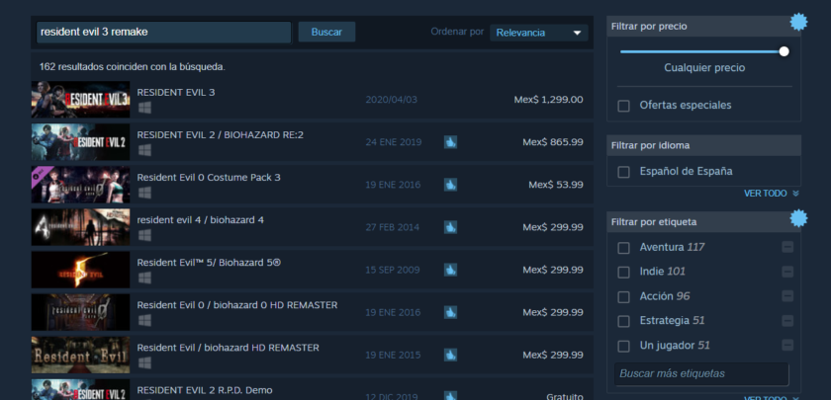Viewport: 831px width, 400px height.
Task: Click the blue gear badge on Filtrar por etiqueta
Action: pyautogui.click(x=798, y=218)
